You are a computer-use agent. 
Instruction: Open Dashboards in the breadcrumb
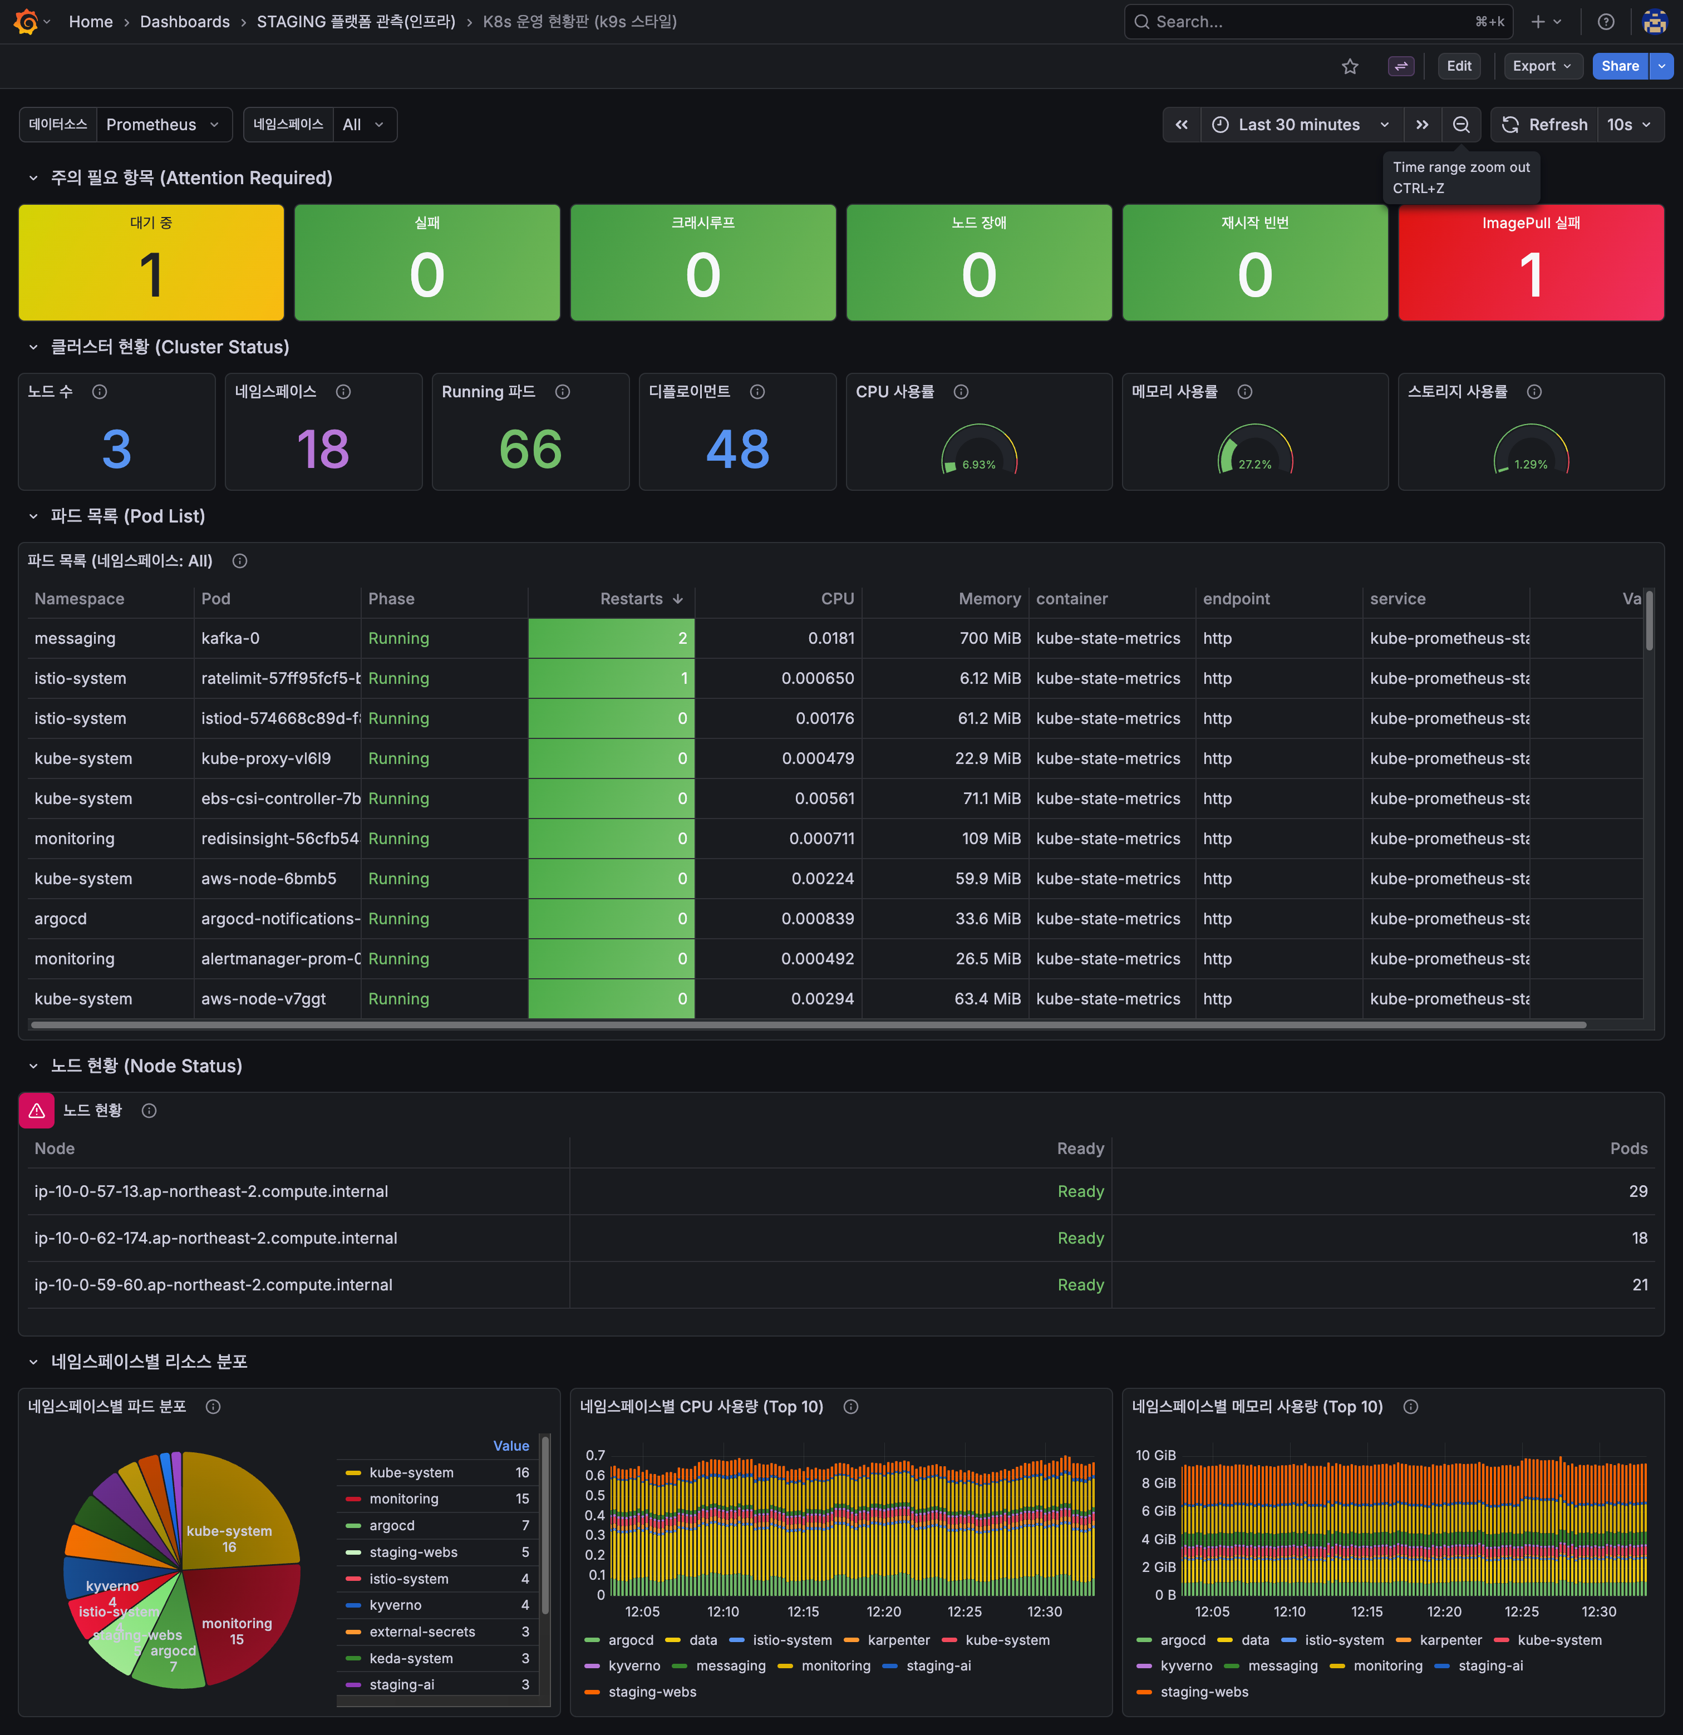coord(184,21)
